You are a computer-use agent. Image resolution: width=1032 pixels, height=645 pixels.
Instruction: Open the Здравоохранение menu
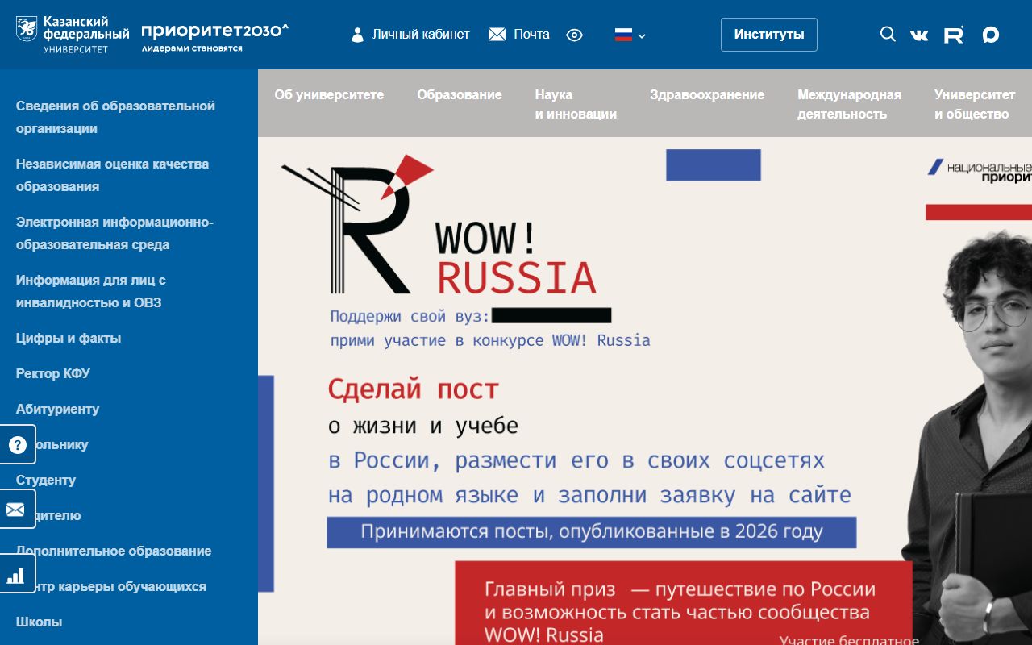[707, 94]
